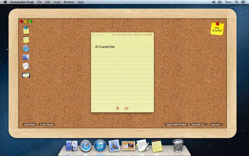Zoom corkboard with the green pin button
This screenshot has width=249, height=156.
point(31,22)
